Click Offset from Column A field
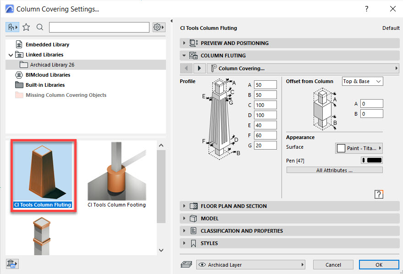This screenshot has height=274, width=403. (x=372, y=104)
